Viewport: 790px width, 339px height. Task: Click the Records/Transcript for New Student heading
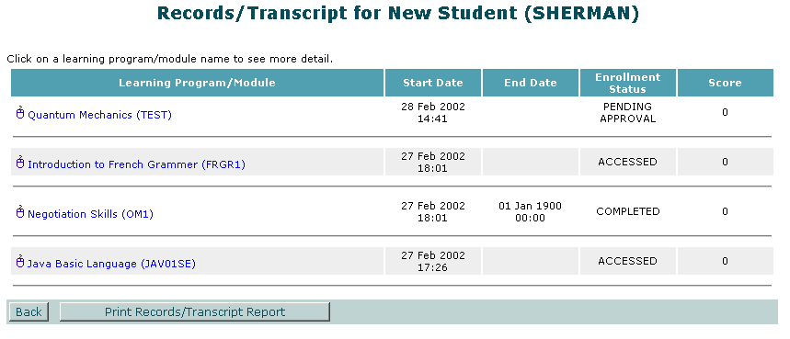coord(397,13)
